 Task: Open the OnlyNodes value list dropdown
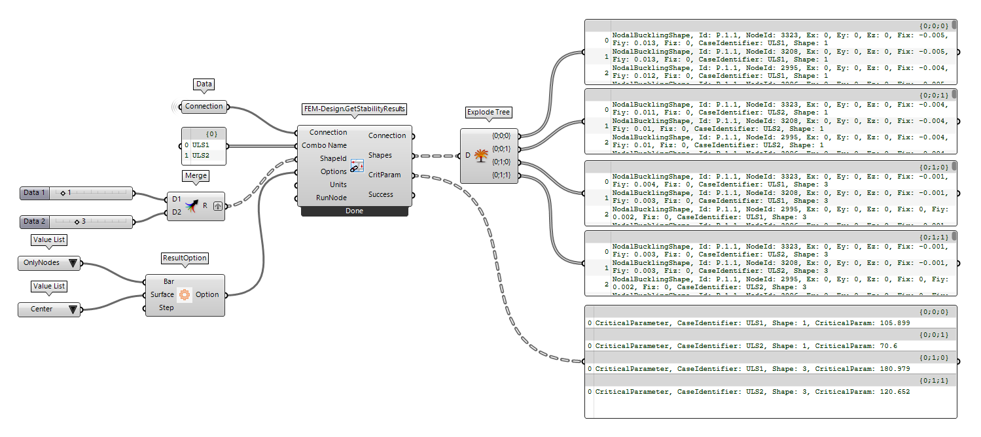pyautogui.click(x=72, y=264)
